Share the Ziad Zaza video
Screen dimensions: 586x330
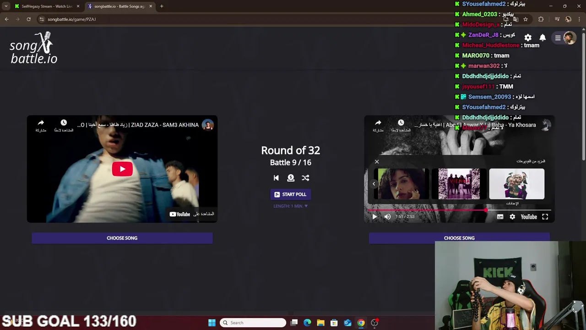click(41, 125)
